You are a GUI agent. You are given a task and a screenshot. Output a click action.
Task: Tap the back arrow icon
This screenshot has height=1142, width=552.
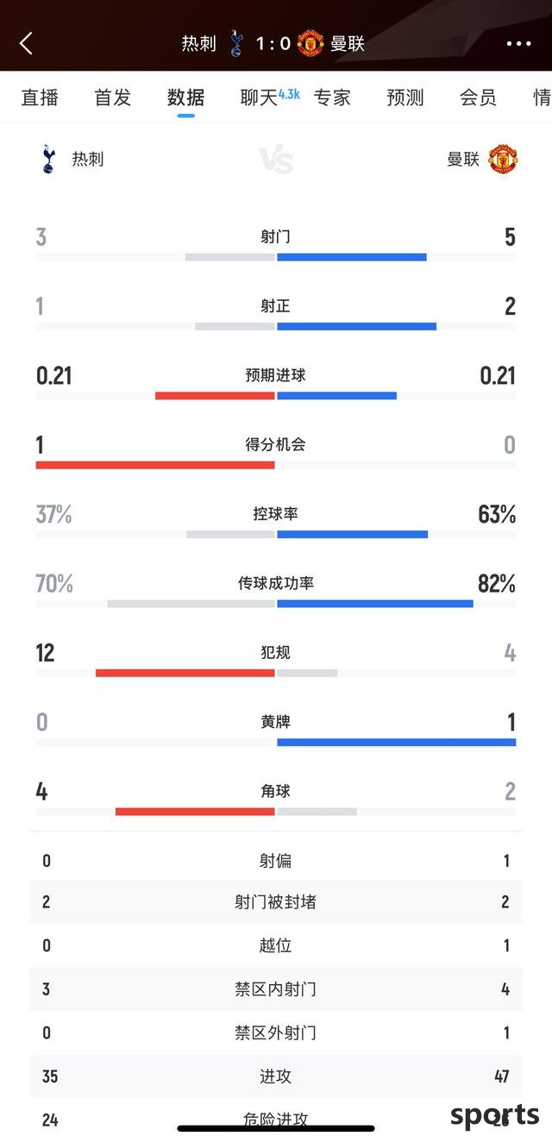(x=26, y=43)
